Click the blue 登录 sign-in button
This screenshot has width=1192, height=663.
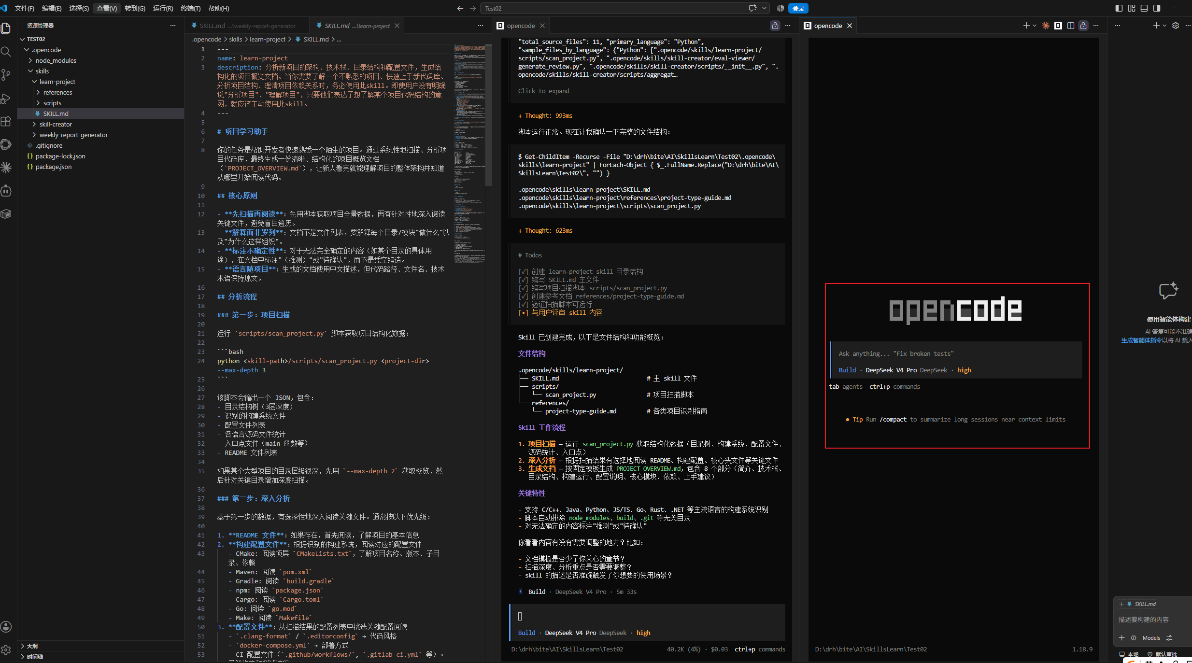tap(798, 8)
